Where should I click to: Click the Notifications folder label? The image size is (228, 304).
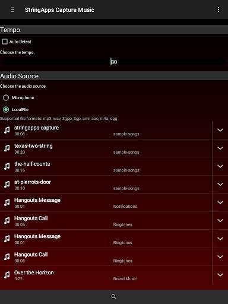coord(125,207)
